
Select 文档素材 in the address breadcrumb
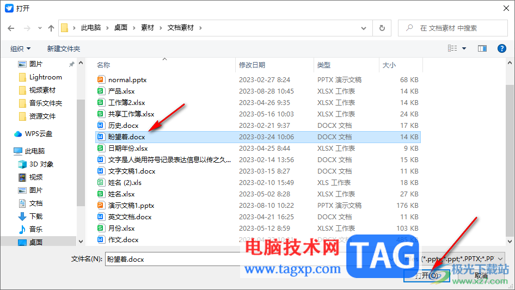click(180, 28)
